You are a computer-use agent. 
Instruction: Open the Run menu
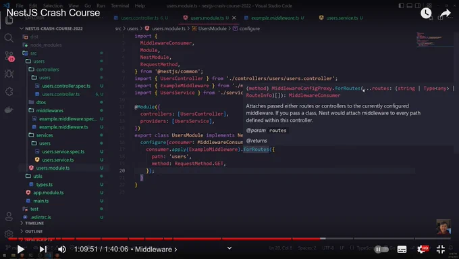click(101, 5)
